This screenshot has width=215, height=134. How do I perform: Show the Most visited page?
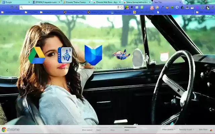(87, 130)
